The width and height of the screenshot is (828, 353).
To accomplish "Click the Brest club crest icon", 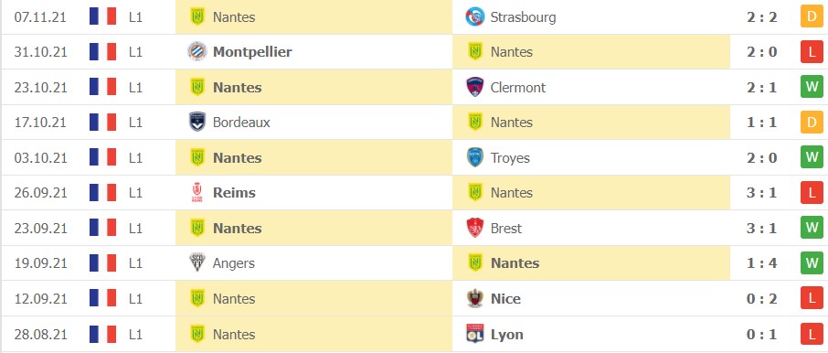I will [x=474, y=229].
